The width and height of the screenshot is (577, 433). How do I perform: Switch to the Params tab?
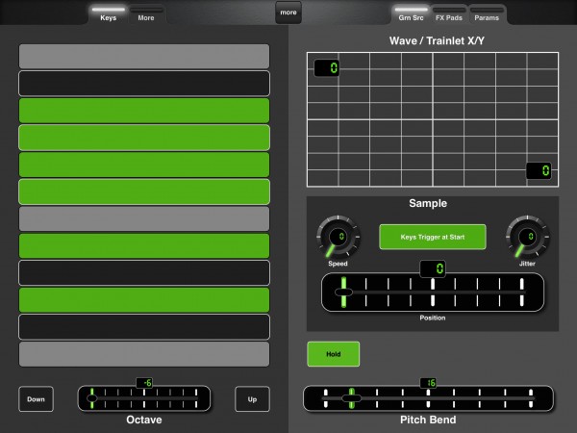tap(487, 14)
